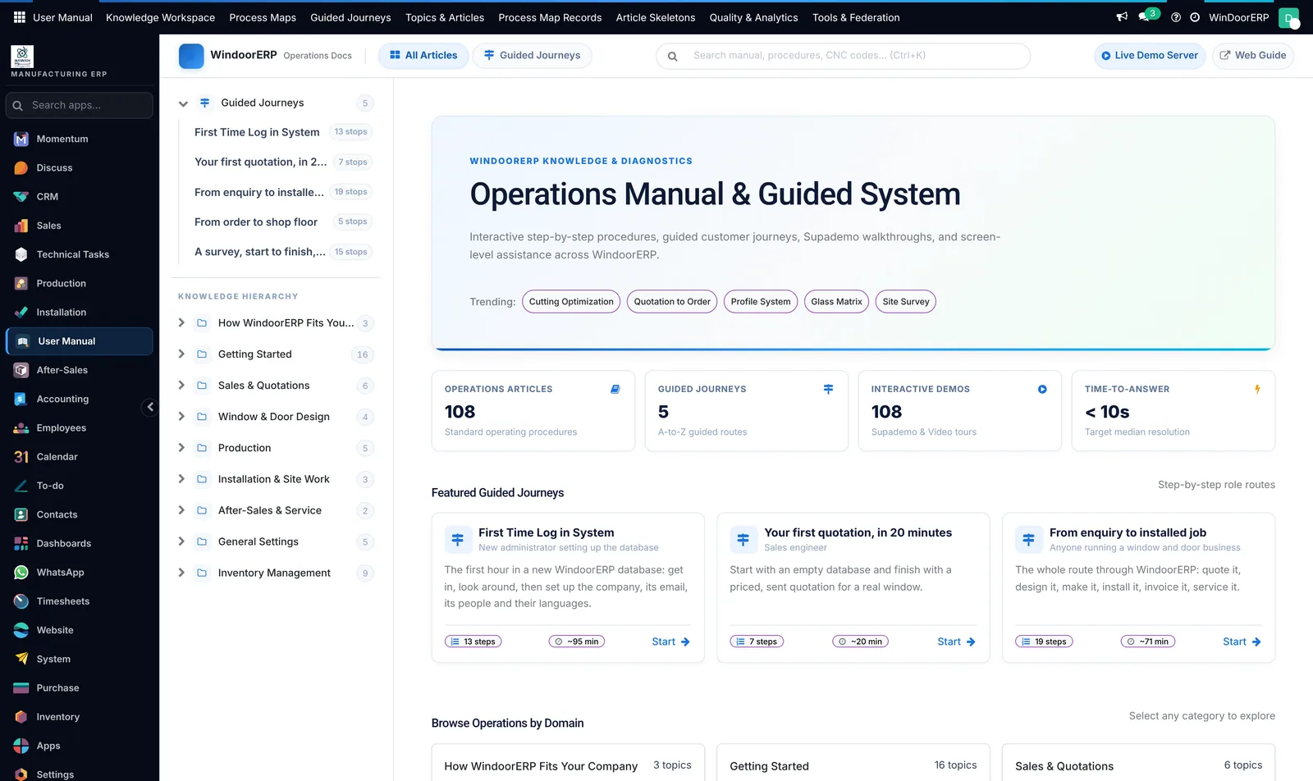Viewport: 1313px width, 781px height.
Task: Click the help question mark icon
Action: tap(1176, 17)
